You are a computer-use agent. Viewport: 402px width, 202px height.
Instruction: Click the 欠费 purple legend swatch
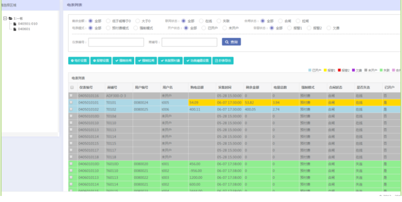tap(353, 70)
